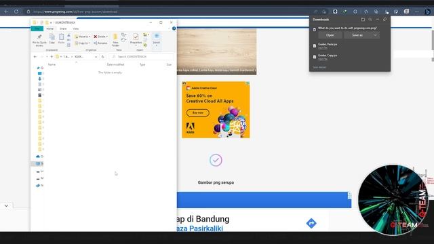
Task: Expand Save as options arrow
Action: [x=375, y=35]
